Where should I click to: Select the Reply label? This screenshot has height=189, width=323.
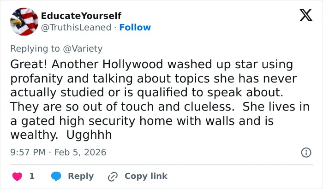pos(81,176)
